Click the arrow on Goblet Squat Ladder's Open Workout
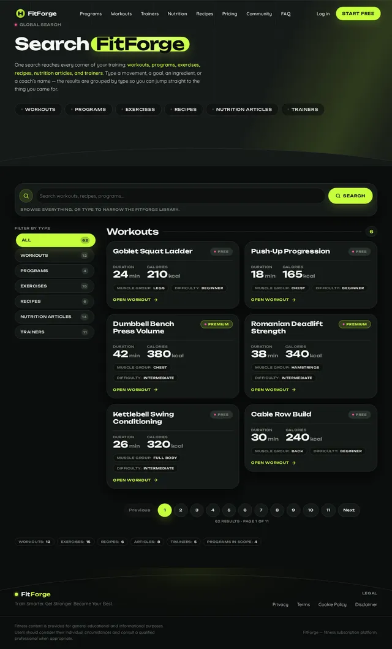 pos(156,300)
